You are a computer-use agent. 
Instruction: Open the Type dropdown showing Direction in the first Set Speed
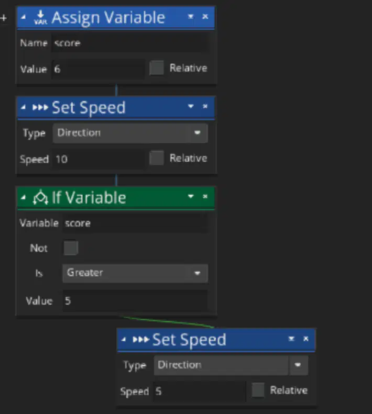[130, 133]
